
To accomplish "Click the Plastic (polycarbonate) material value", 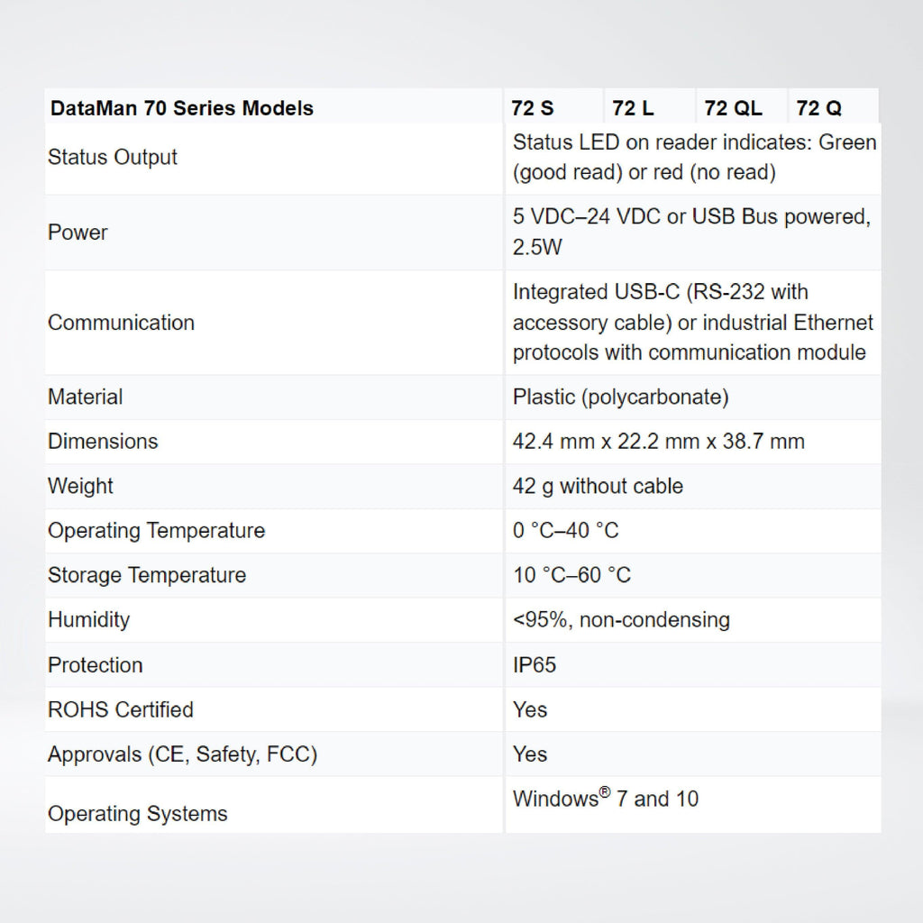I will [620, 397].
